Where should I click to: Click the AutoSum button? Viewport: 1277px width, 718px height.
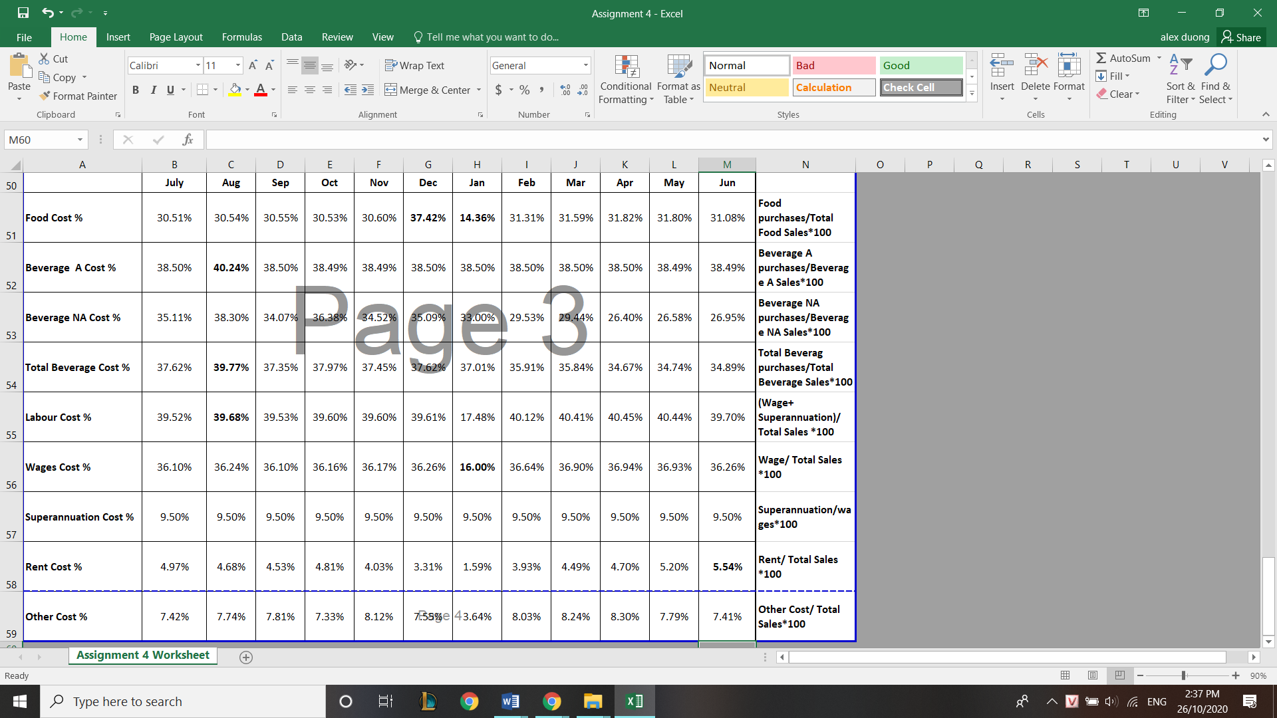[x=1123, y=58]
